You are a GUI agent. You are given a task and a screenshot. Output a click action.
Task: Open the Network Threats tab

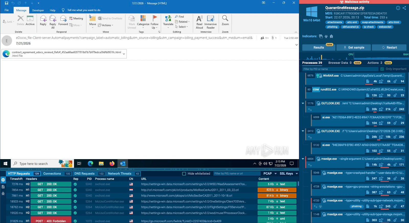[124, 174]
